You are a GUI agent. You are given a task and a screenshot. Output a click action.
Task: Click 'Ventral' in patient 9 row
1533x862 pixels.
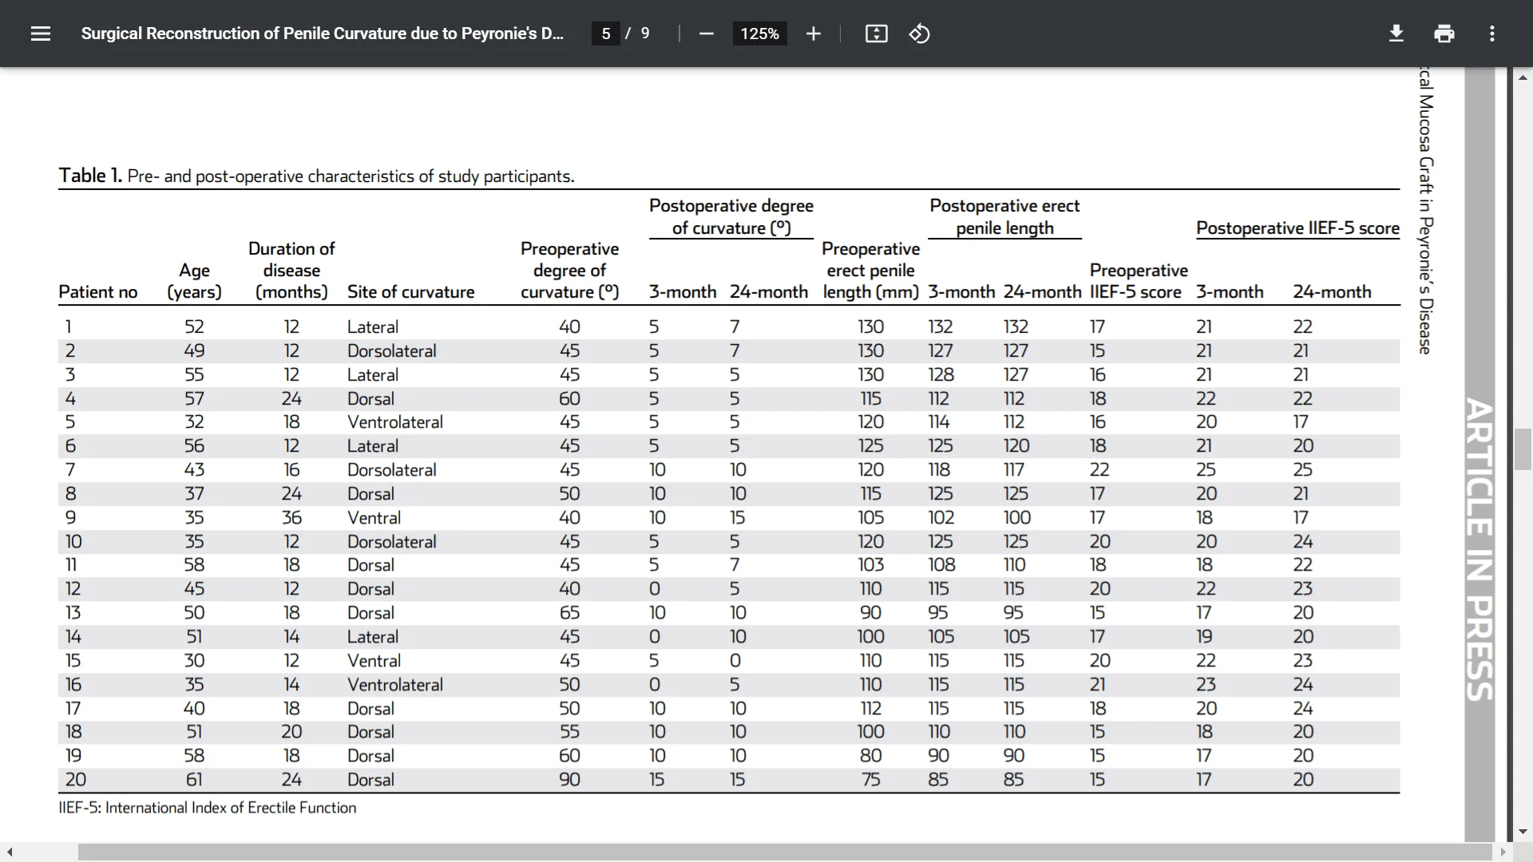[374, 518]
